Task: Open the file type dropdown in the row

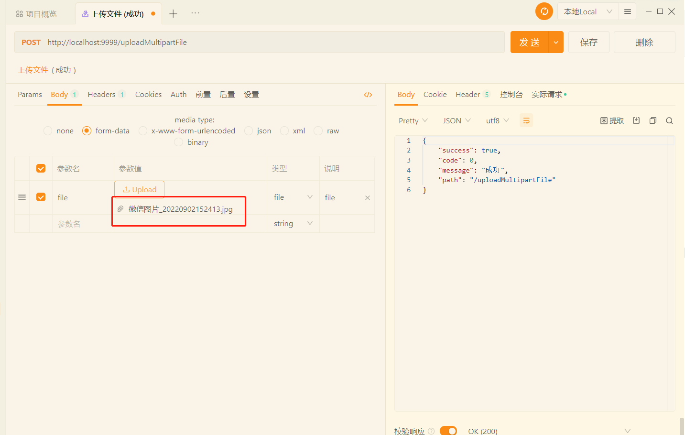Action: [293, 197]
